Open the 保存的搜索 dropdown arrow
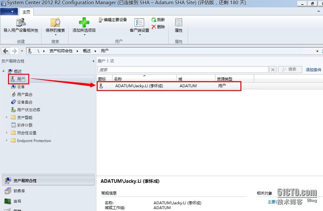Image resolution: width=323 pixels, height=211 pixels. [x=55, y=35]
